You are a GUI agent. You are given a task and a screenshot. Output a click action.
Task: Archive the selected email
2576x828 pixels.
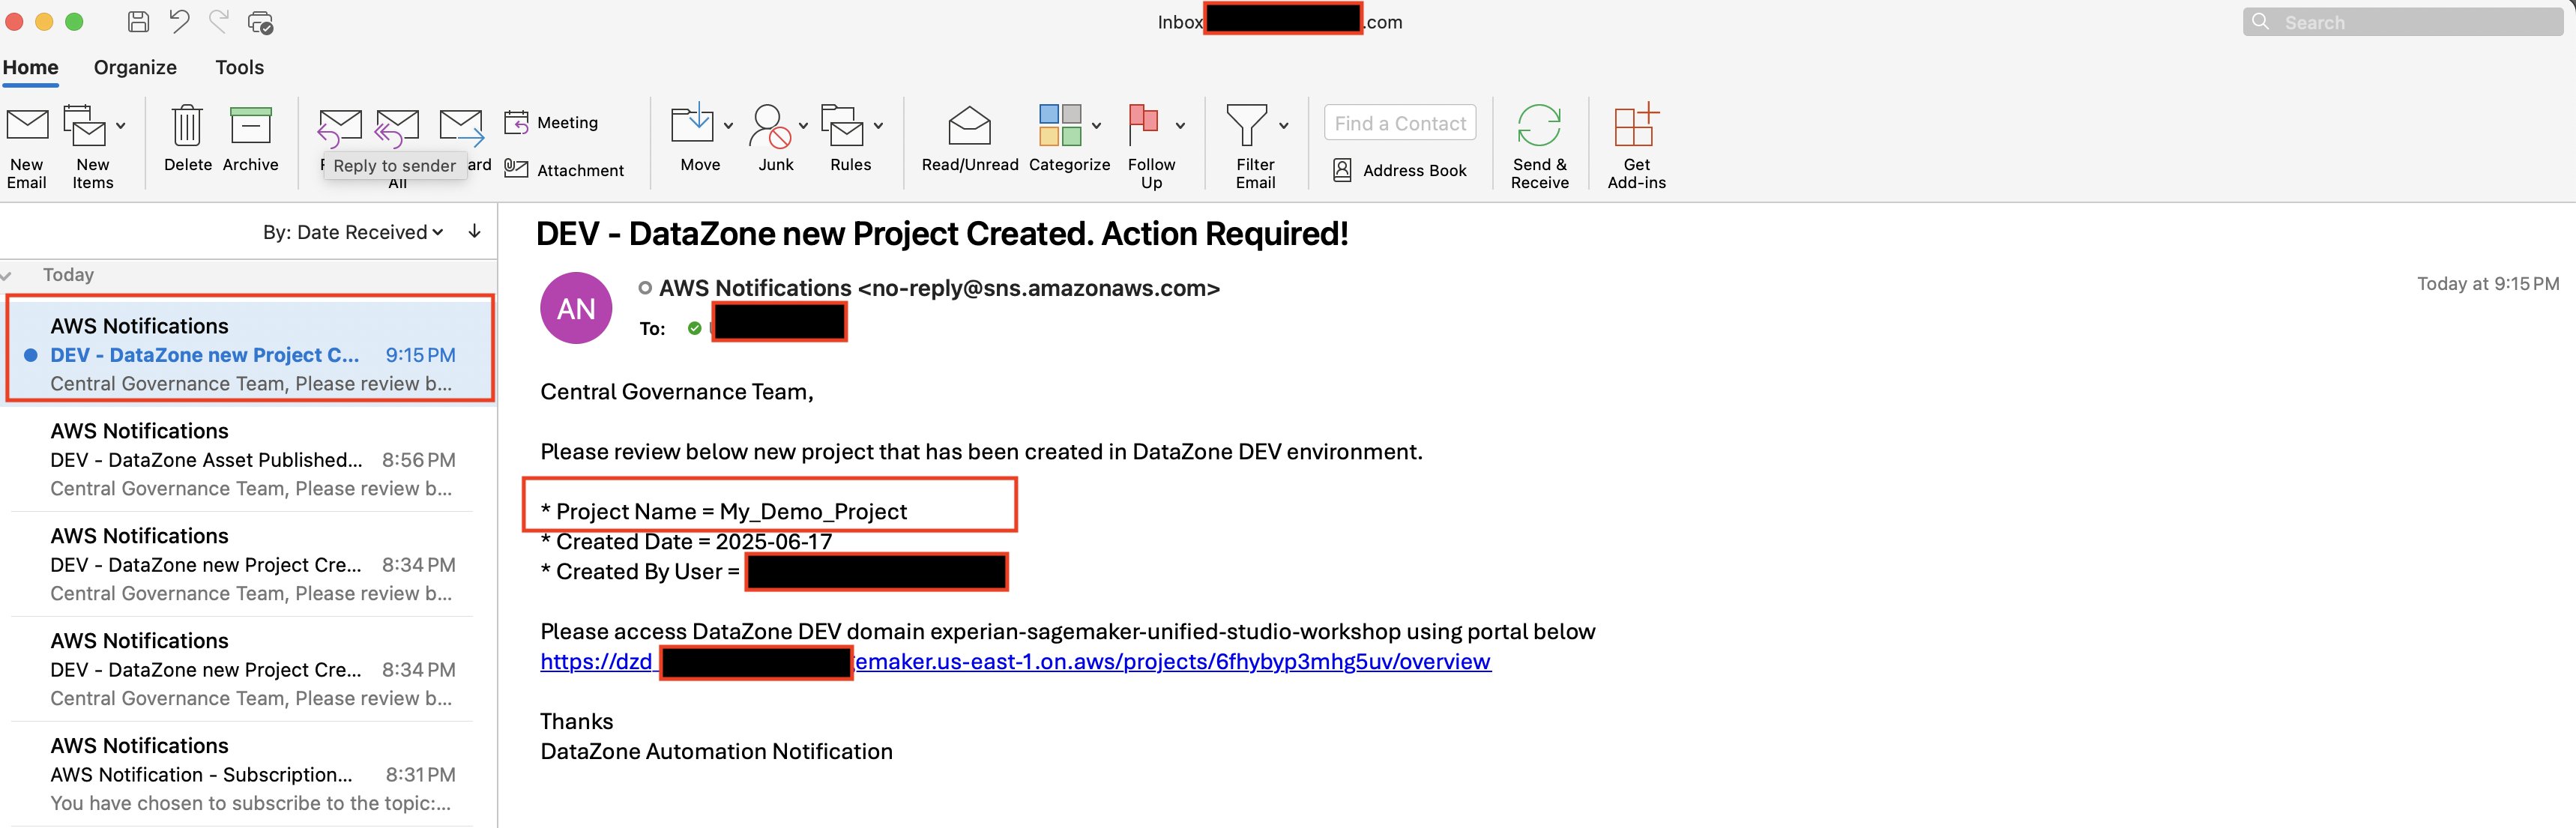[x=250, y=126]
